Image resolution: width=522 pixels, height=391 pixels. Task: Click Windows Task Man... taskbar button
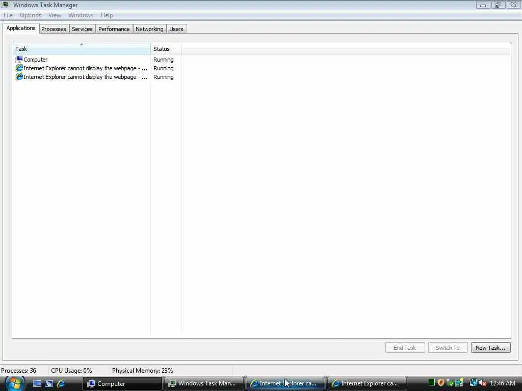tap(204, 383)
